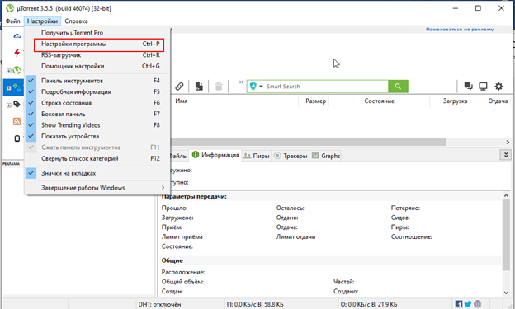The image size is (515, 309).
Task: Click the labels tag sidebar icon
Action: click(x=17, y=105)
